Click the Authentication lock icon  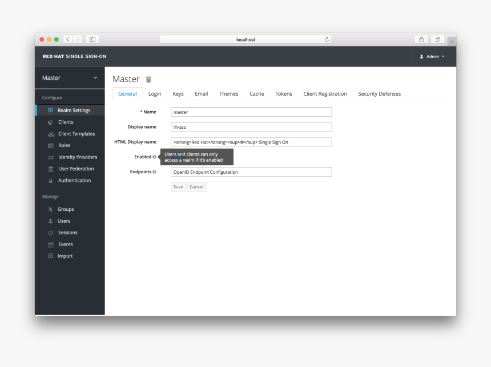(x=51, y=181)
